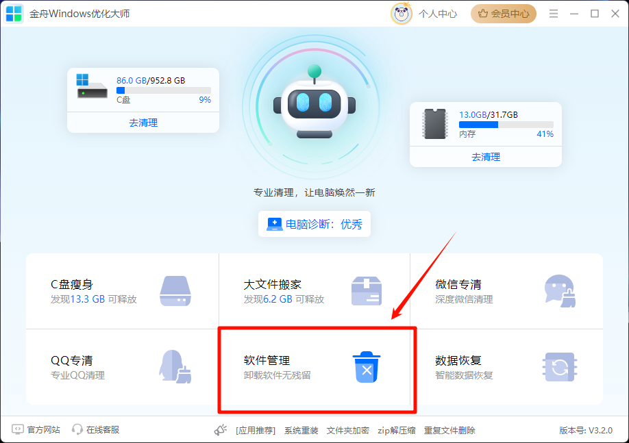
Task: Open the hamburger menu icon
Action: click(554, 14)
